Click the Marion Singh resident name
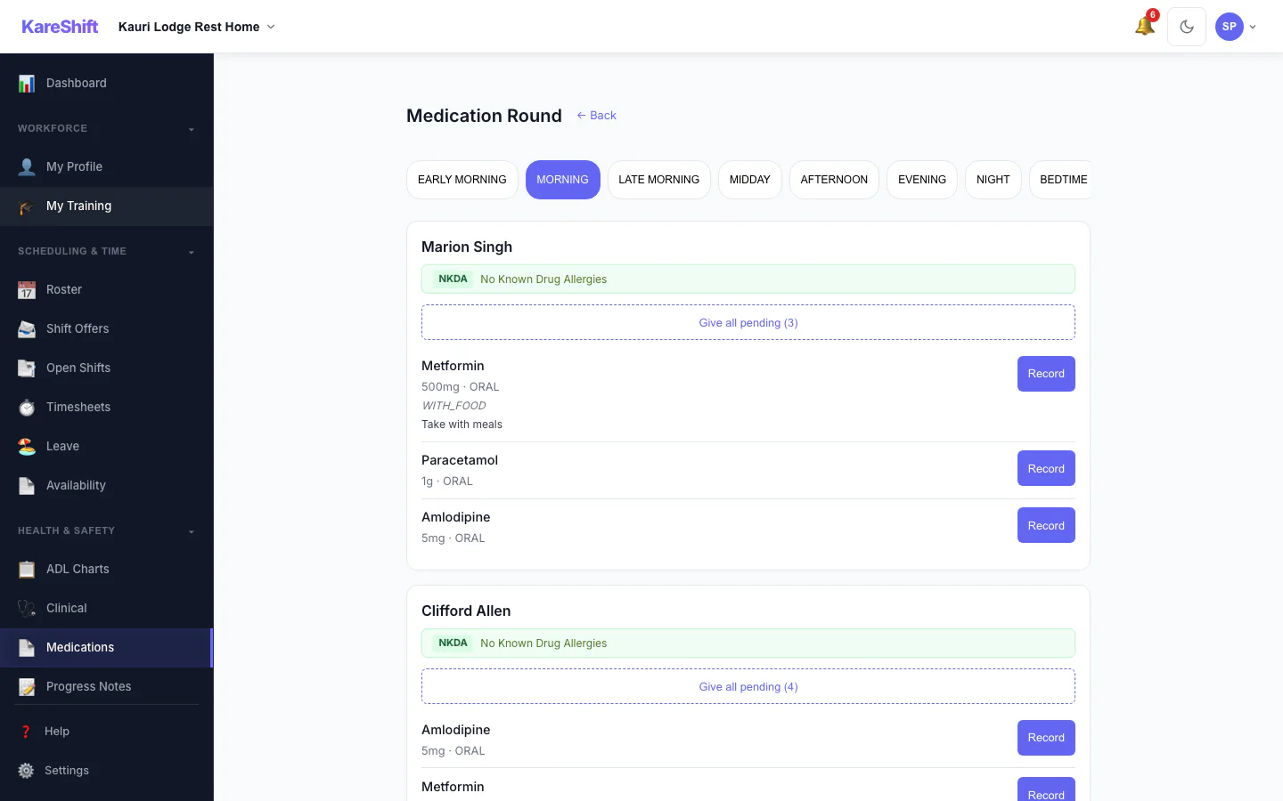The image size is (1283, 801). tap(467, 247)
